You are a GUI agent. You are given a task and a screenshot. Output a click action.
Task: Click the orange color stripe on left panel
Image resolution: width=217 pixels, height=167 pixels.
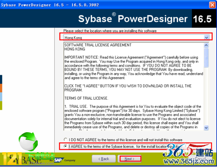point(1,88)
